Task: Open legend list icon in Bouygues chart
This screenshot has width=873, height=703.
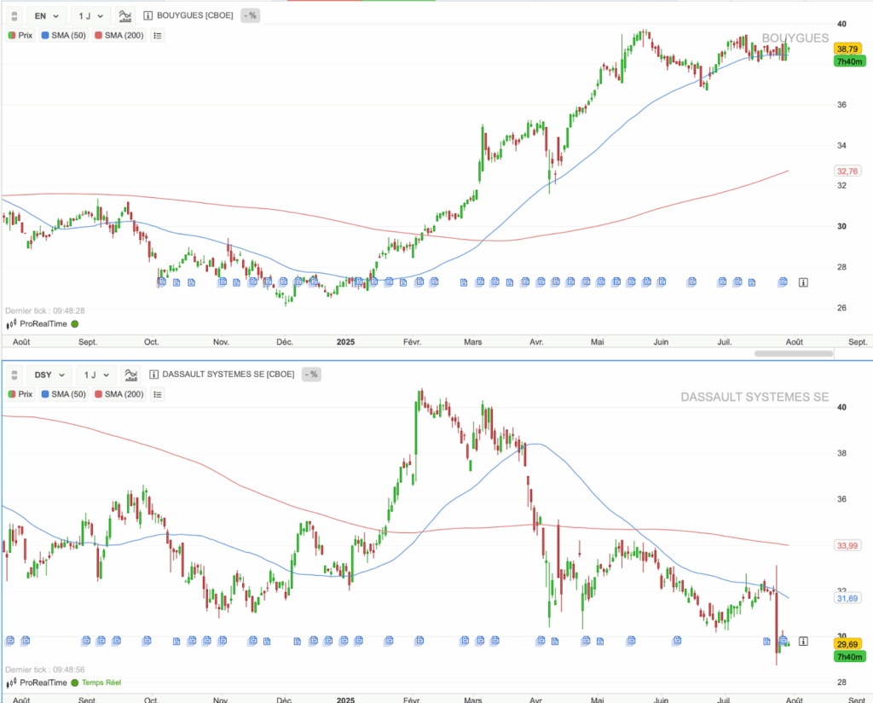Action: point(158,35)
